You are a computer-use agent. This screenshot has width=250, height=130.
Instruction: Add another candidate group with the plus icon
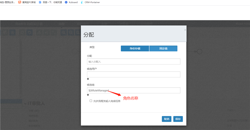88,95
